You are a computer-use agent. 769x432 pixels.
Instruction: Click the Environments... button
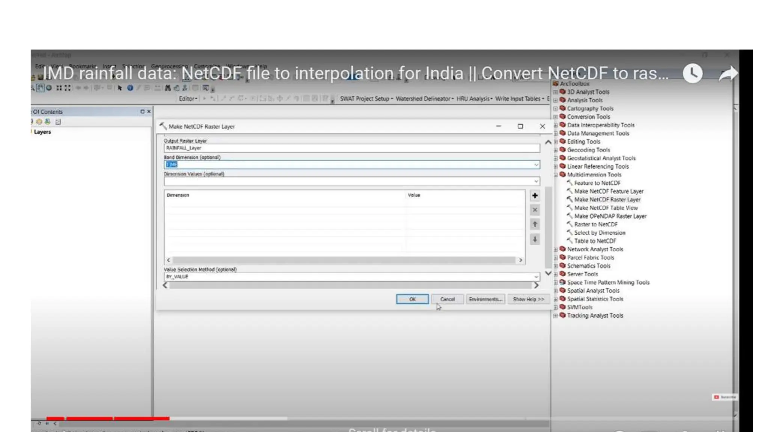pyautogui.click(x=485, y=299)
